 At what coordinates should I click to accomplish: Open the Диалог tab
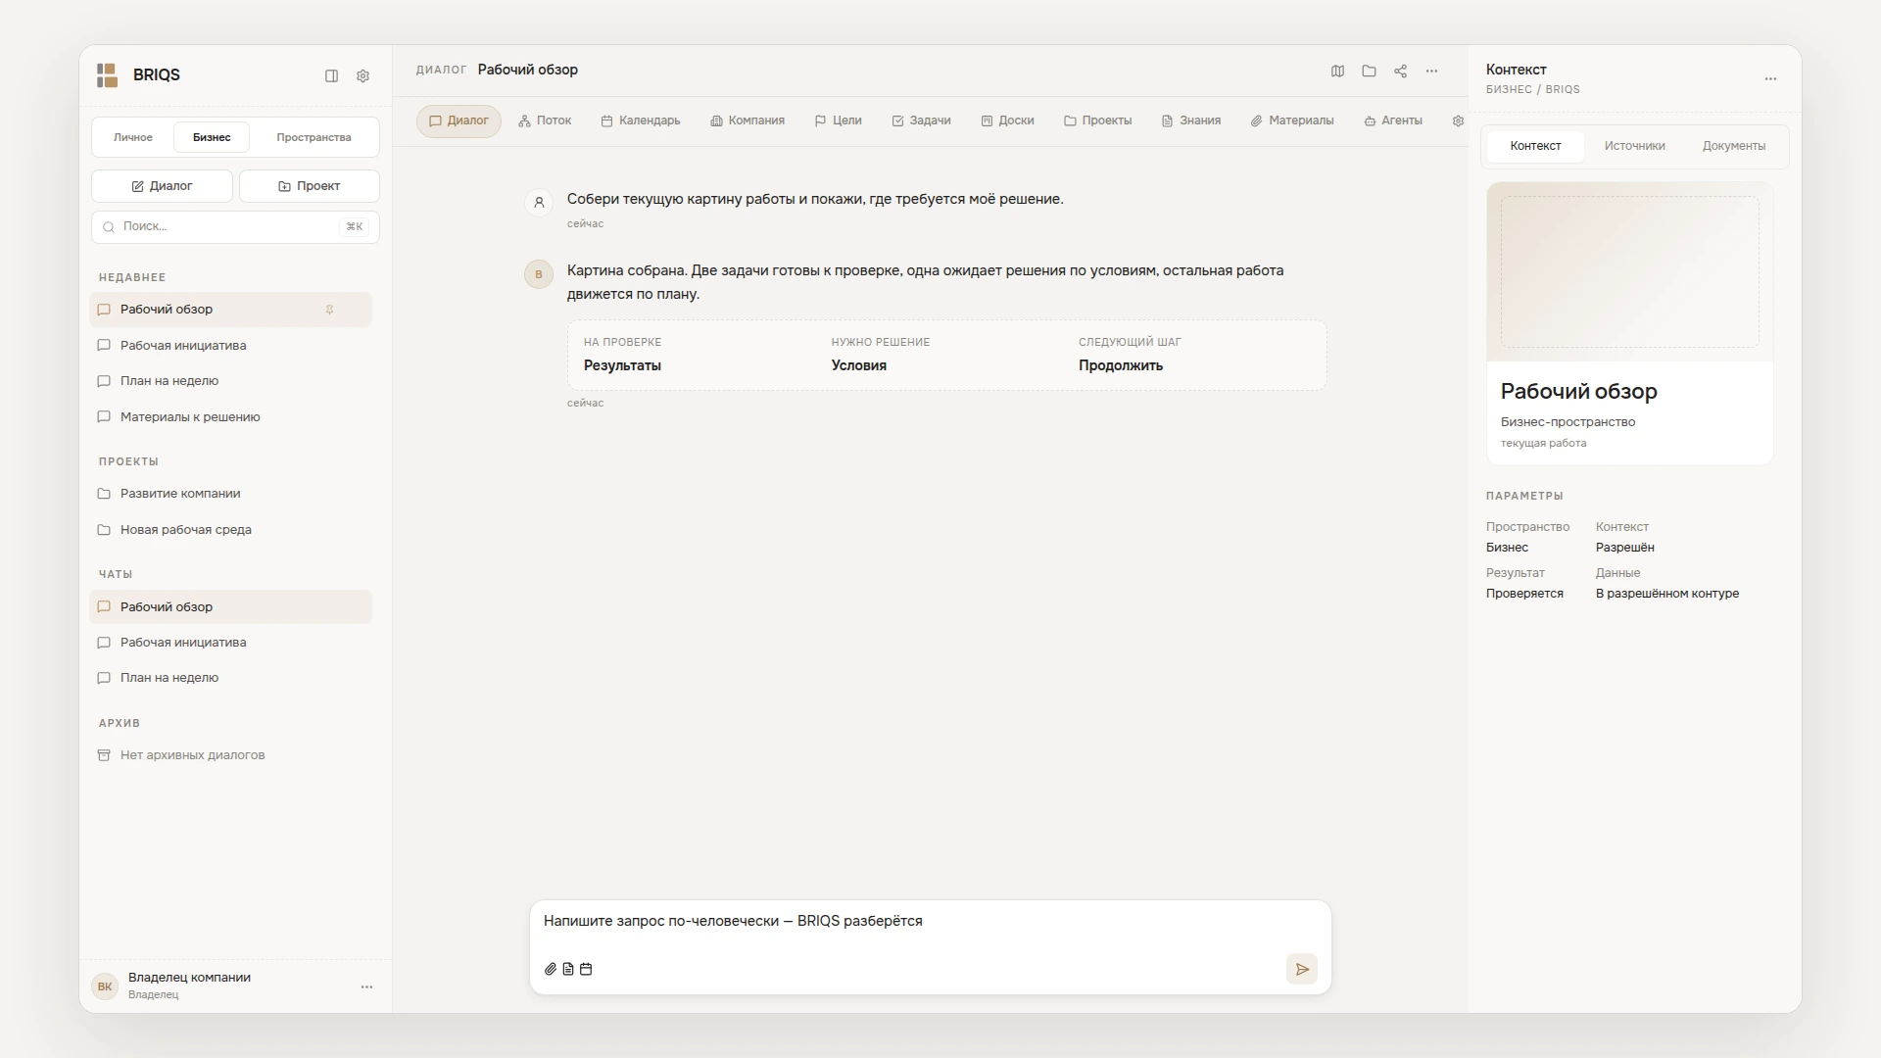[458, 120]
